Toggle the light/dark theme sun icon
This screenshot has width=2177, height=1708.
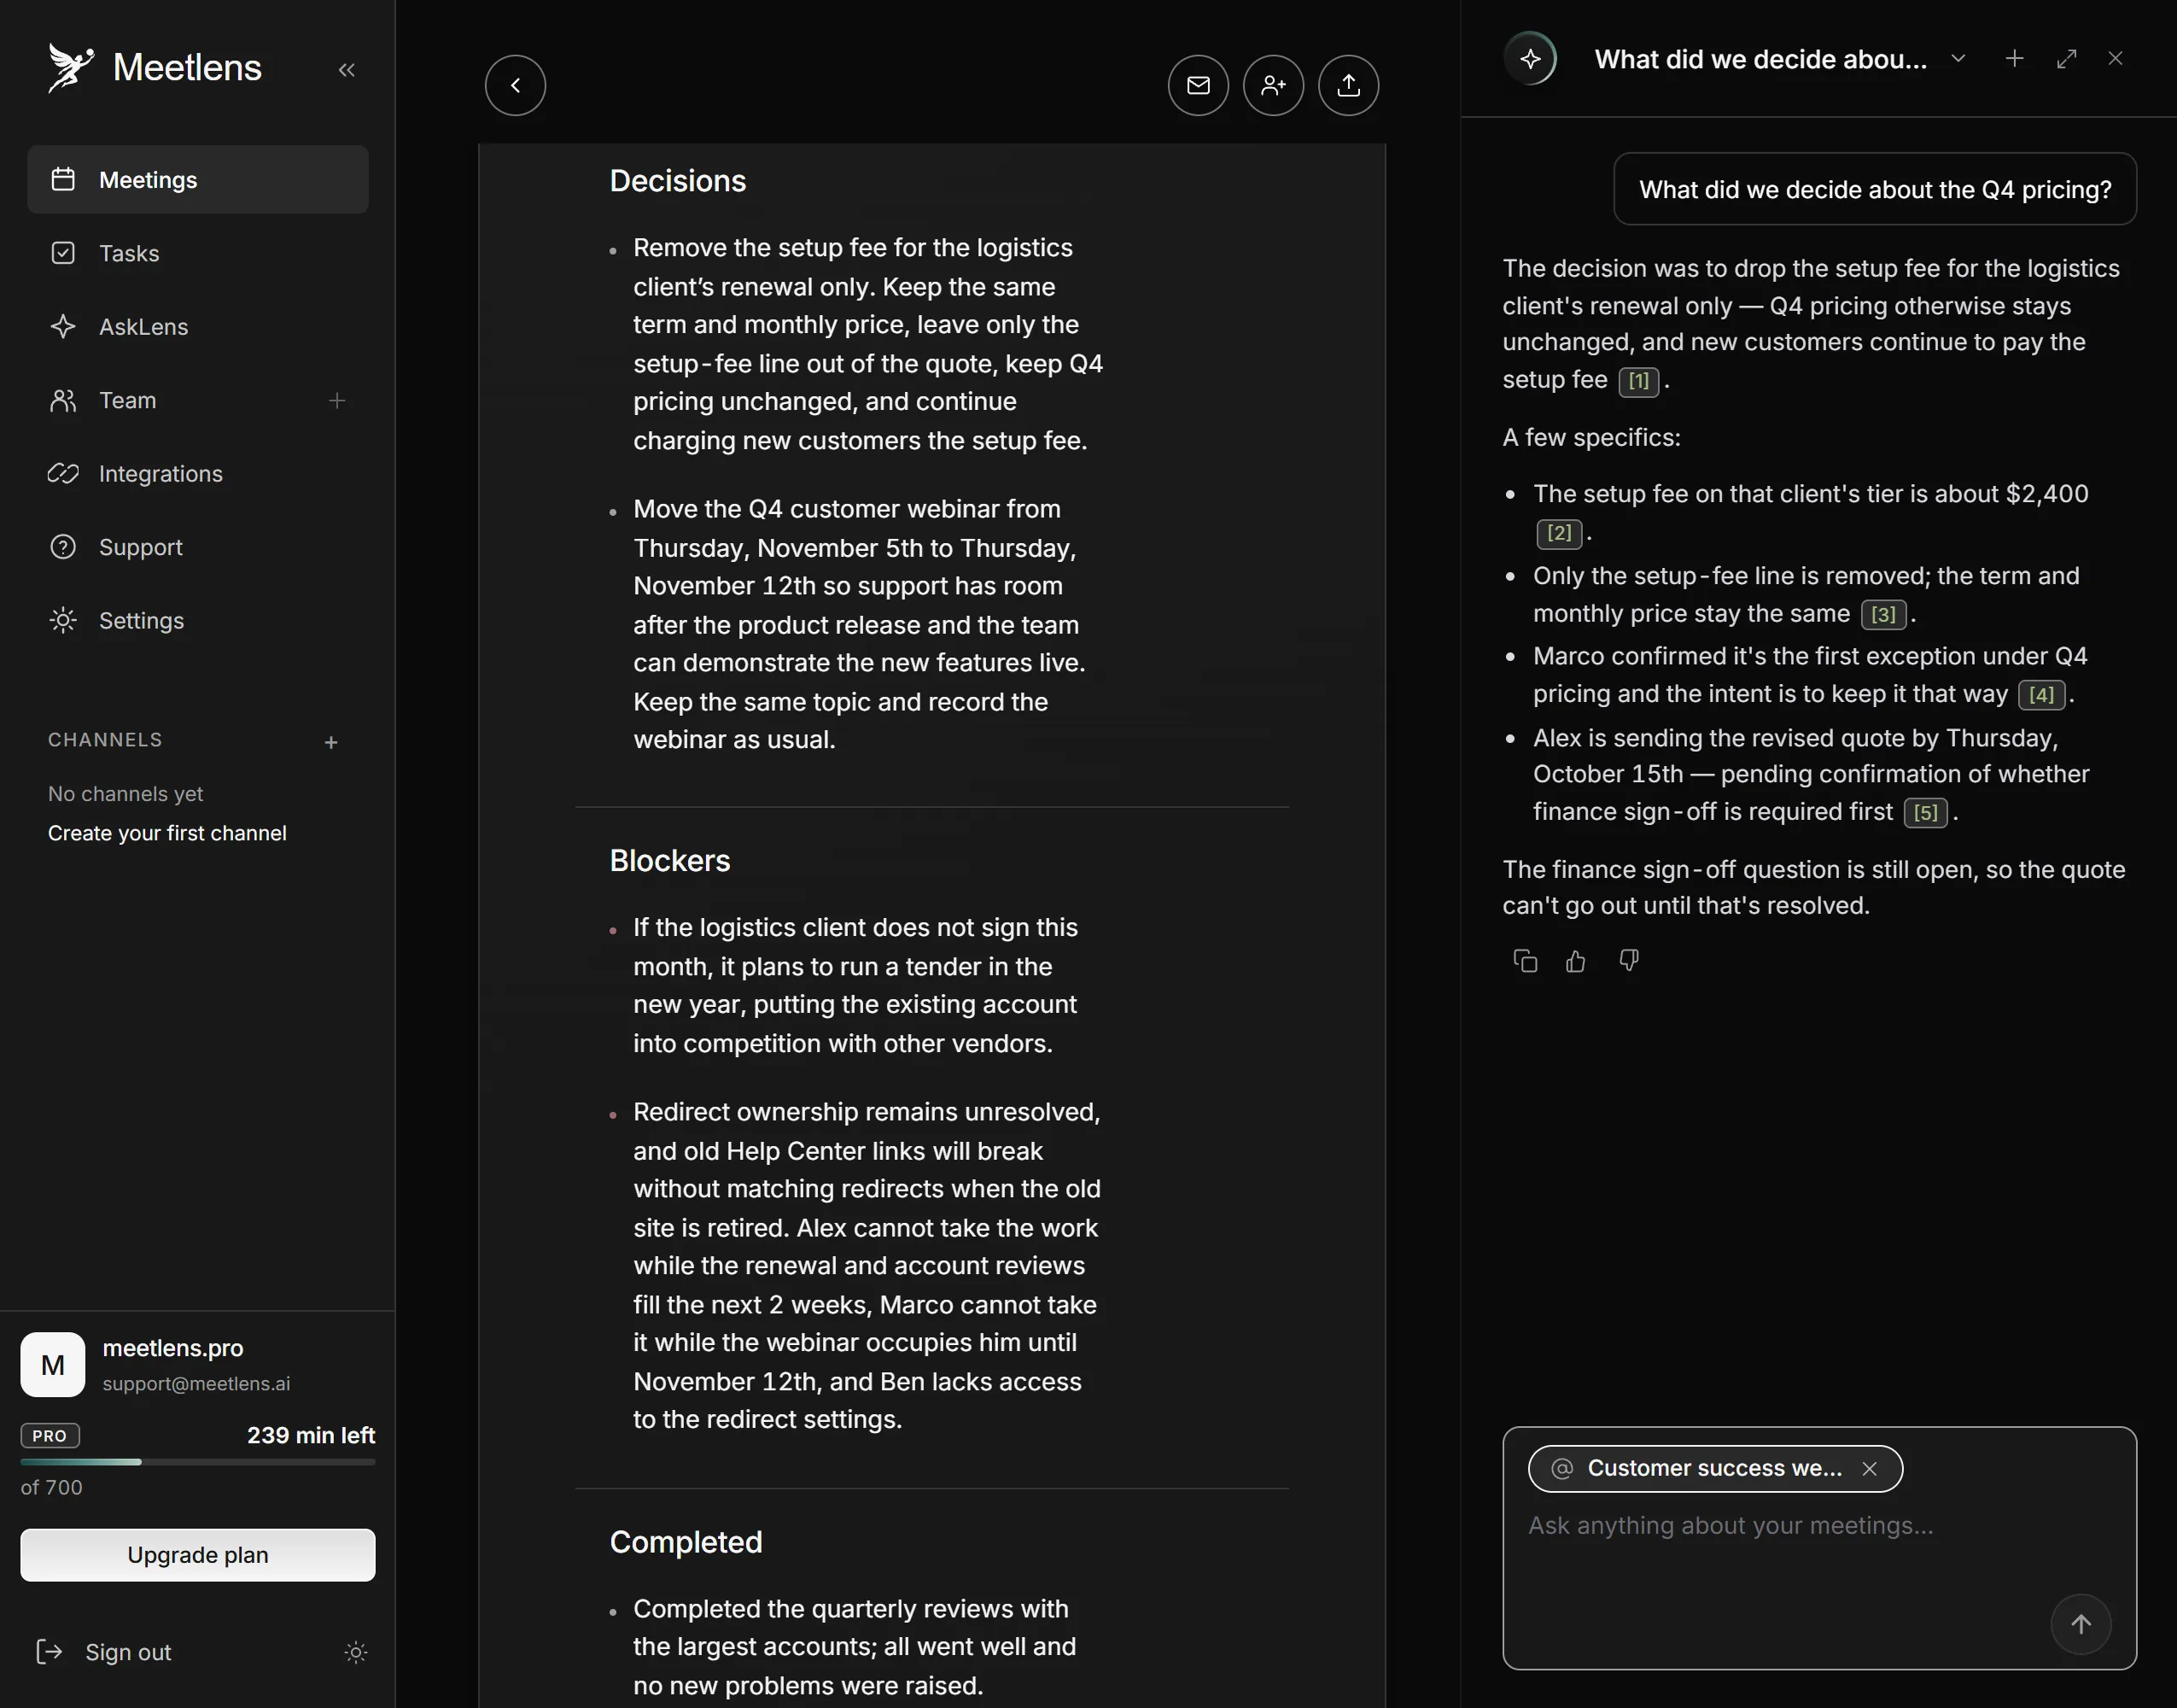coord(356,1652)
